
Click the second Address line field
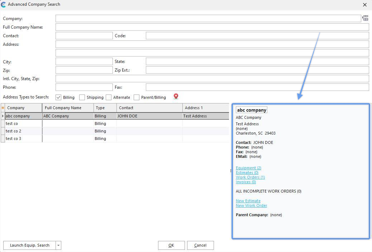coord(212,53)
